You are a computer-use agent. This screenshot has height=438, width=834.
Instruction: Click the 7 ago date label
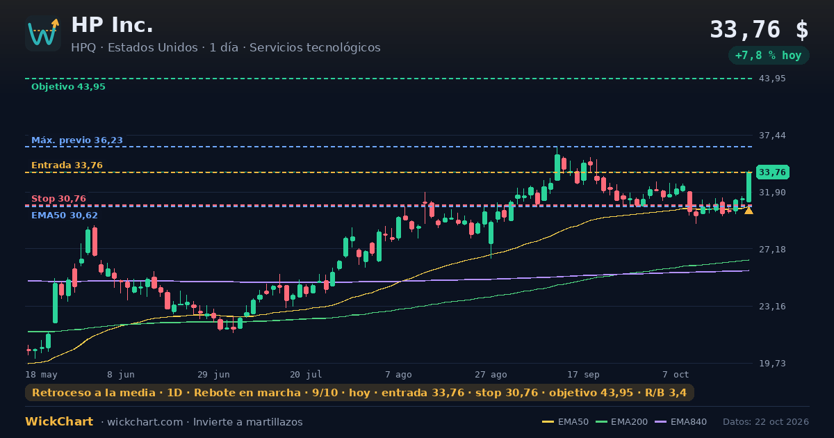click(398, 374)
